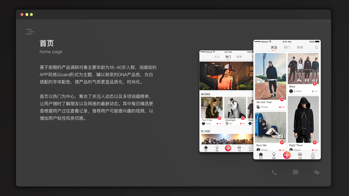The width and height of the screenshot is (349, 196).
Task: Click the green maximize window button
Action: pos(31,14)
